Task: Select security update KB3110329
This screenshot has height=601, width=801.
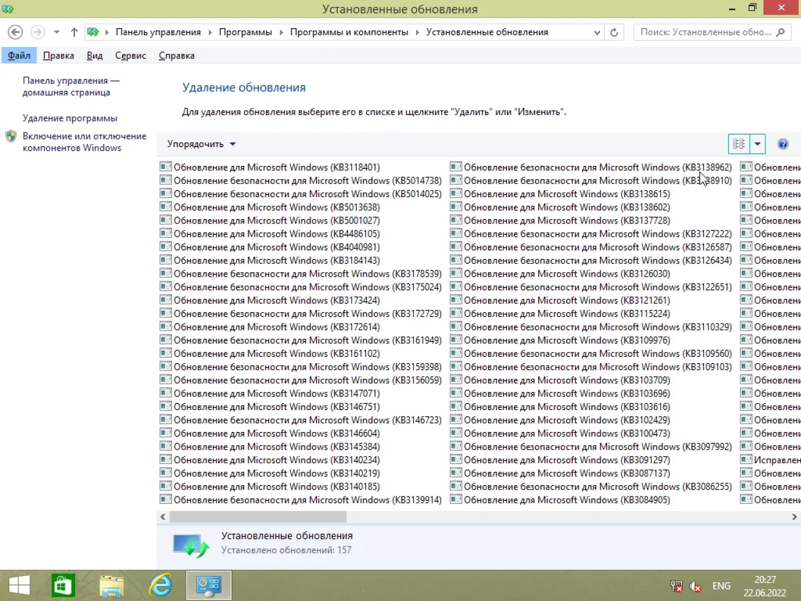Action: coord(591,327)
